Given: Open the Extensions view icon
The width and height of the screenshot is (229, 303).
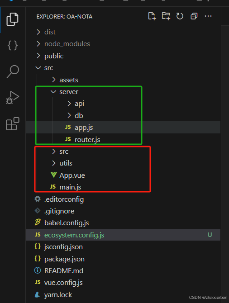Looking at the screenshot, I should (x=13, y=123).
